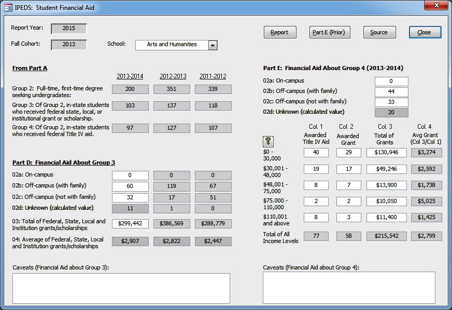Click average grants value $2,447
Image resolution: width=452 pixels, height=310 pixels.
[x=213, y=241]
